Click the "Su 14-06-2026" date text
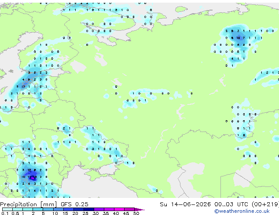279x215 pixels. [185, 204]
